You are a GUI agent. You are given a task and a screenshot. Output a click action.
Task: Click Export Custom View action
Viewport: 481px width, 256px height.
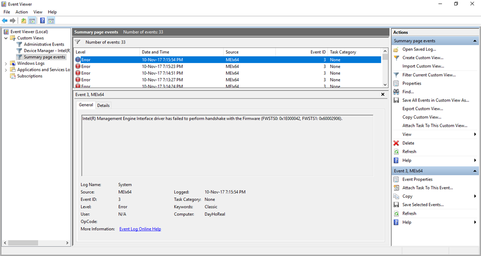pyautogui.click(x=423, y=109)
